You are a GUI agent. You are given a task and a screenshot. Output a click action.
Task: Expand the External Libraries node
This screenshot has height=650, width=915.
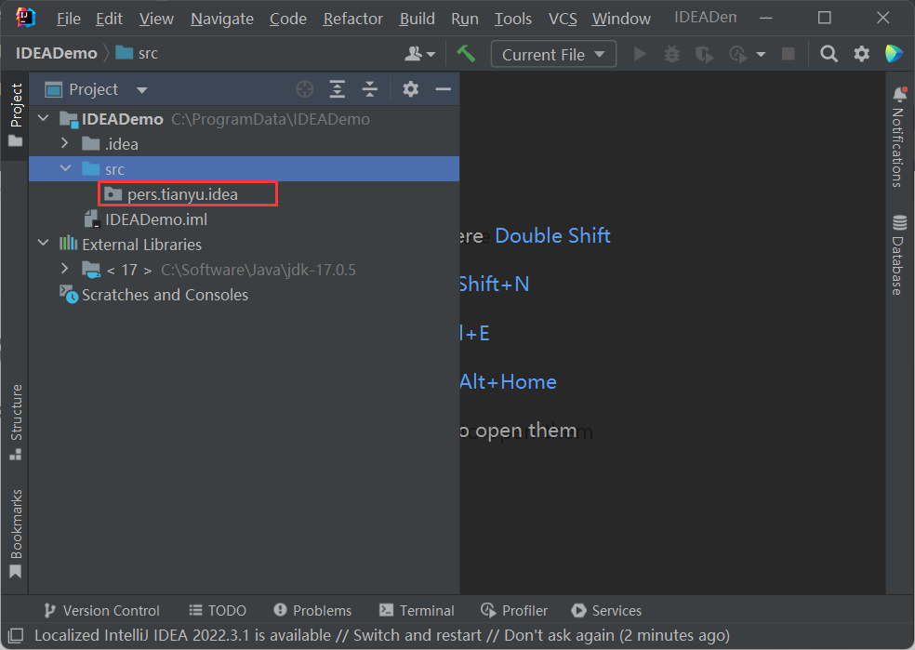pyautogui.click(x=43, y=245)
